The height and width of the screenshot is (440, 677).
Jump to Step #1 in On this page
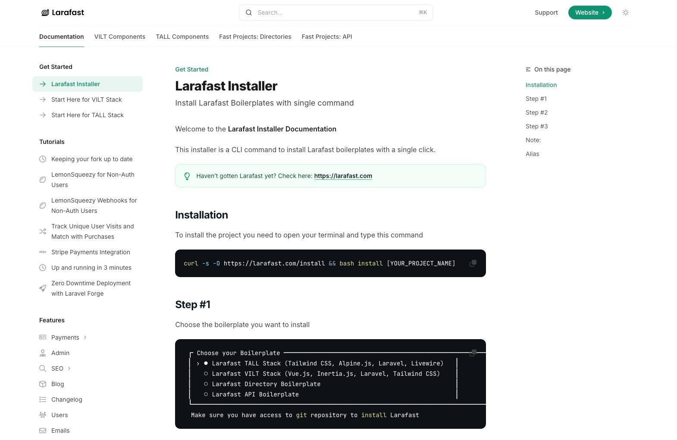(536, 99)
